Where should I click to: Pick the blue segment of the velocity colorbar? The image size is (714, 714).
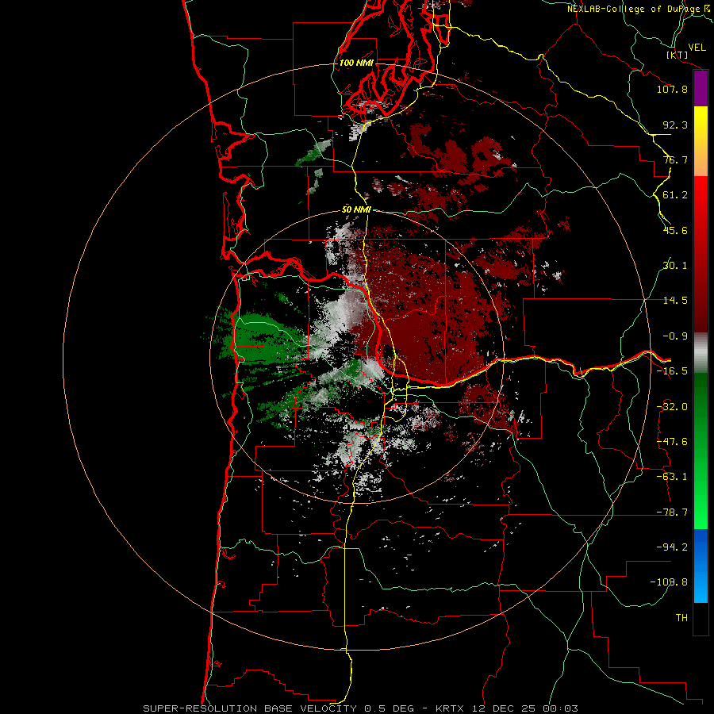click(x=701, y=566)
